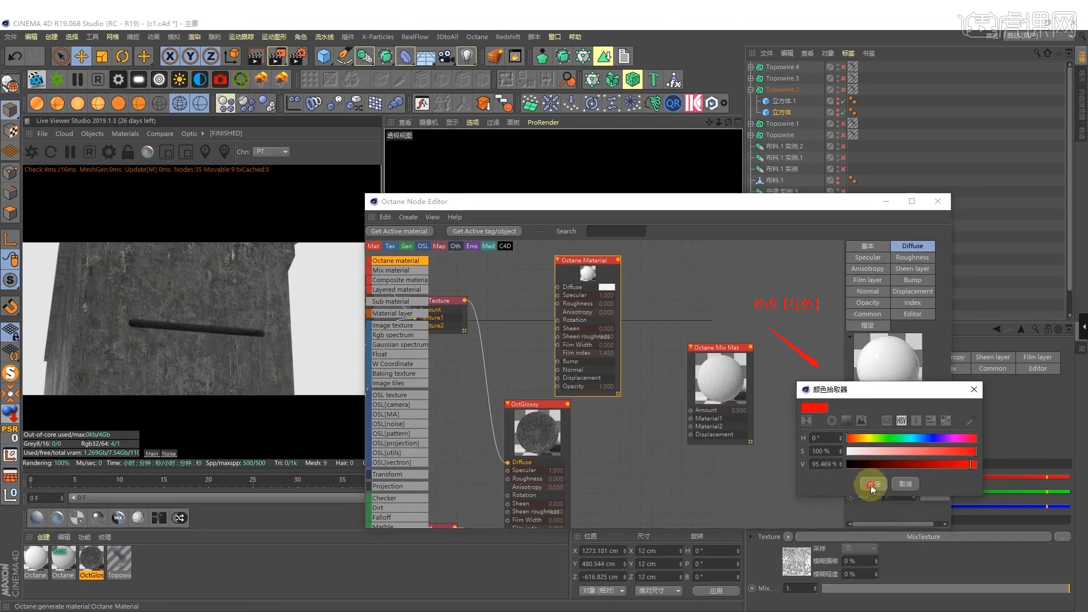
Task: Open color from picture mode in picker
Action: pyautogui.click(x=861, y=420)
